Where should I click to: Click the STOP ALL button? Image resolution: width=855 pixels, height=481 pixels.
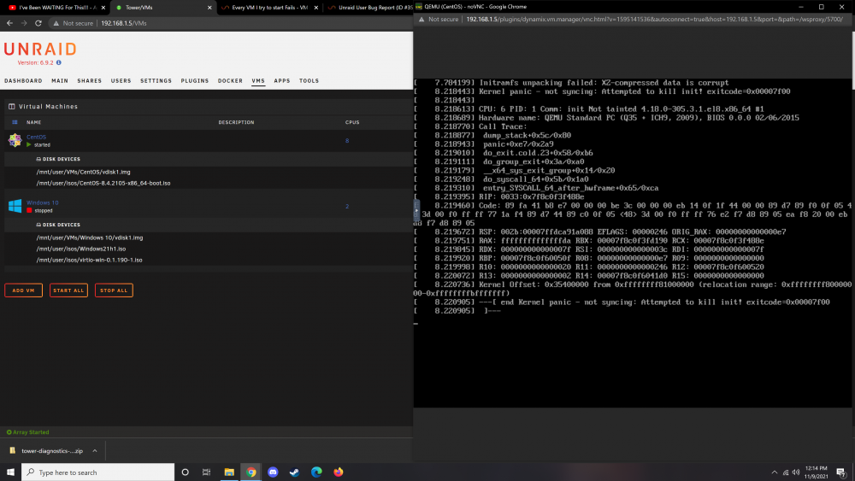click(x=114, y=290)
